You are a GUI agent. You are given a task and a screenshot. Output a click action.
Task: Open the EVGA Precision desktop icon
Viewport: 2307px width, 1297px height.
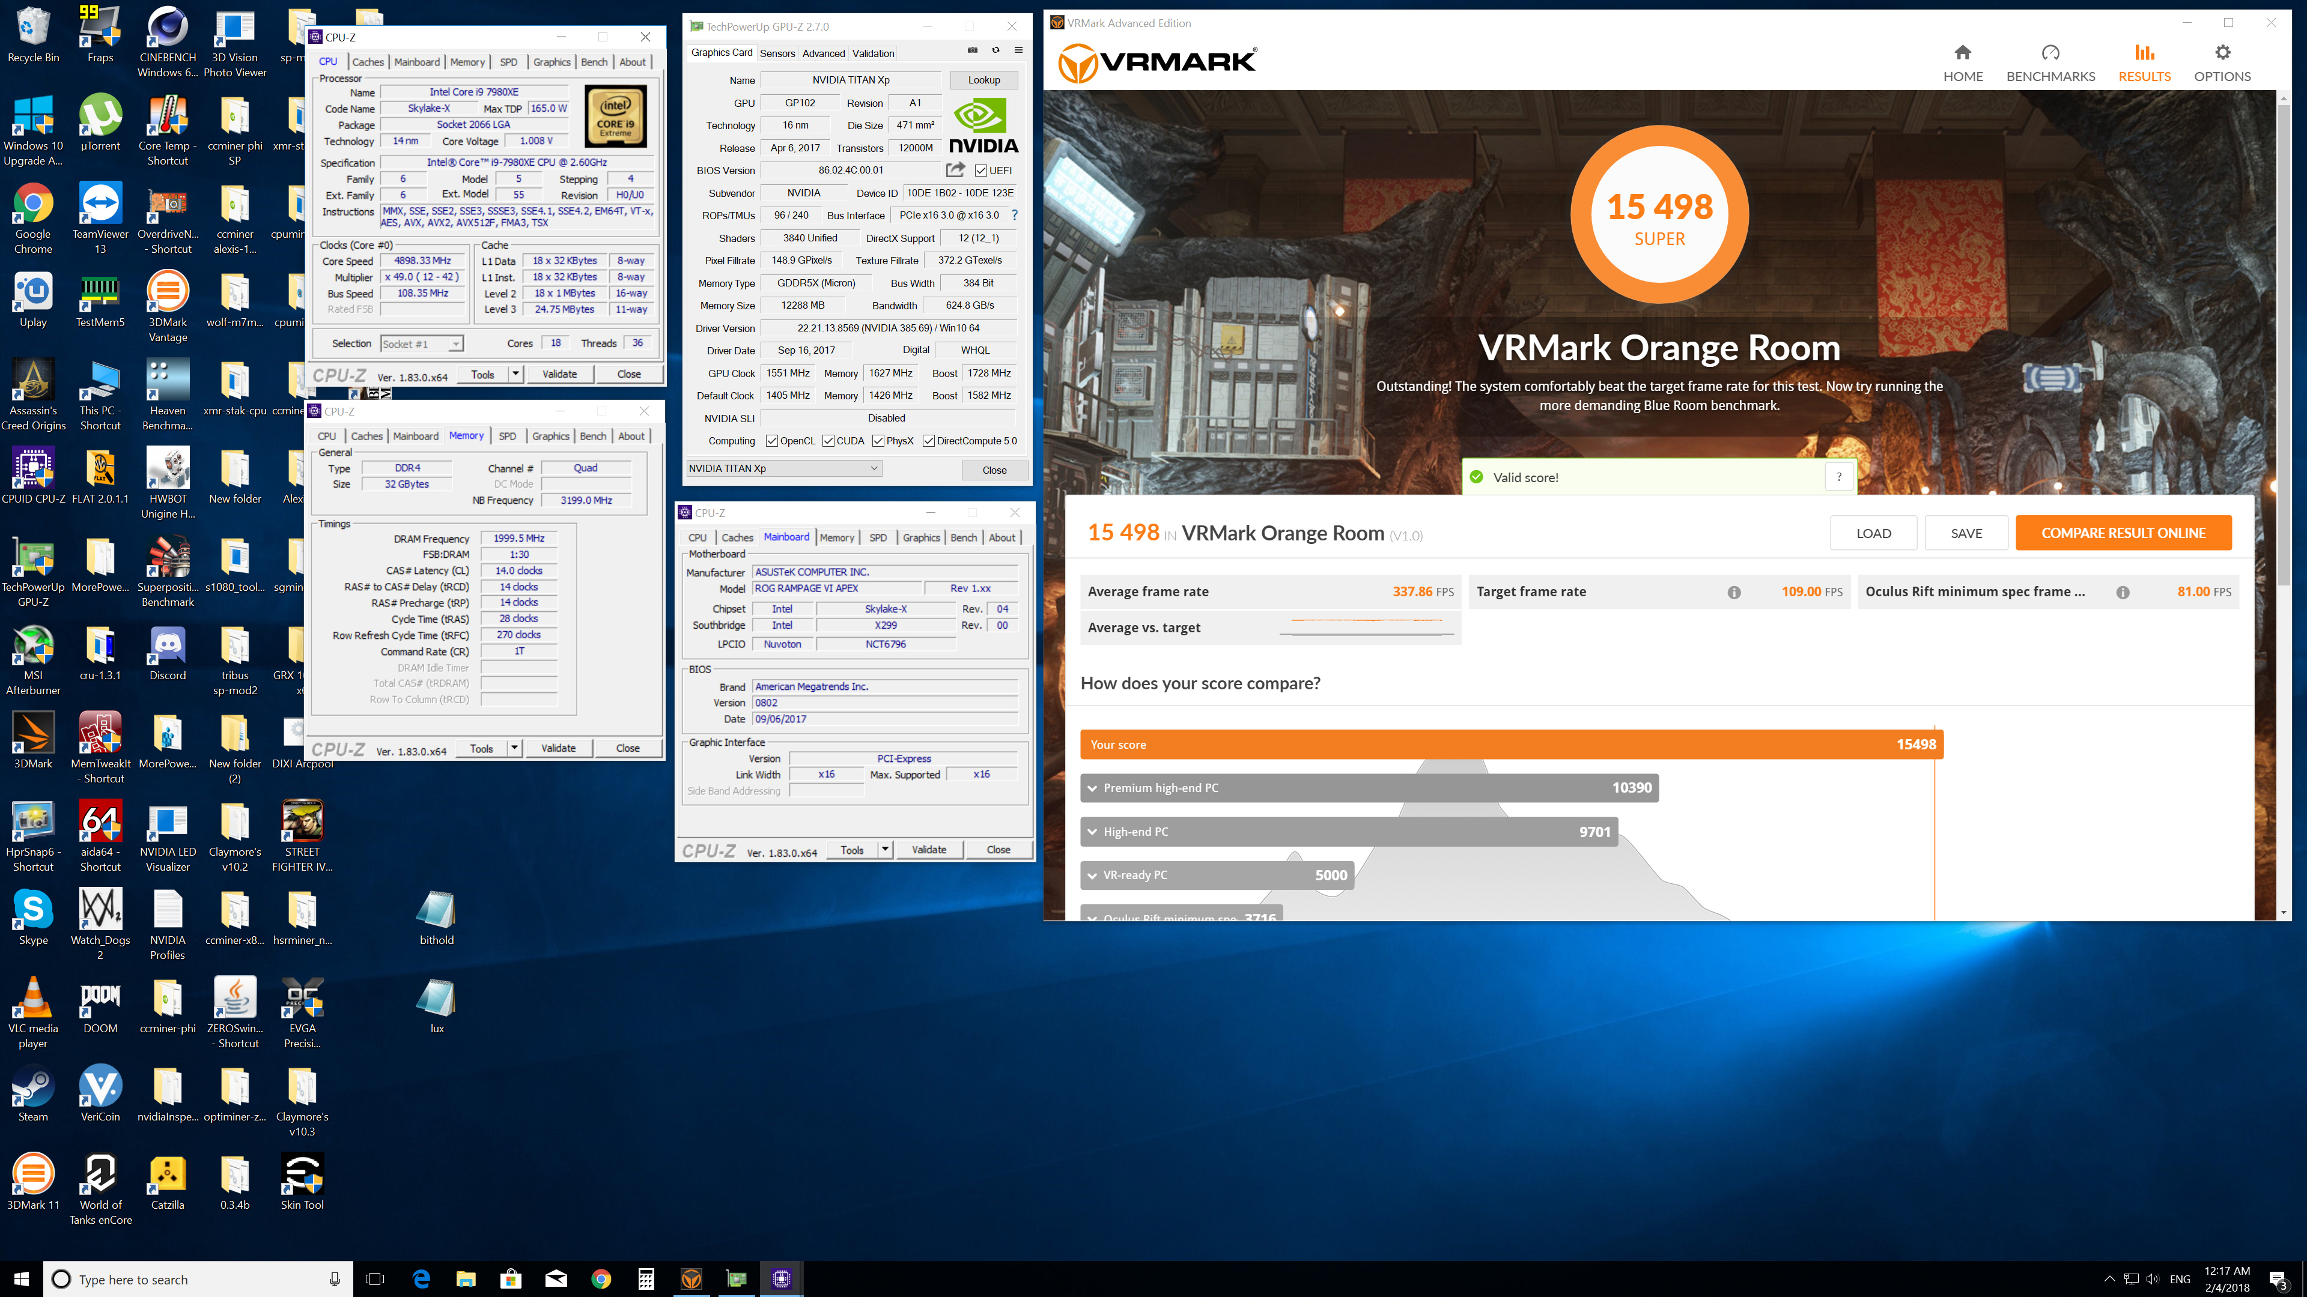pyautogui.click(x=302, y=1012)
